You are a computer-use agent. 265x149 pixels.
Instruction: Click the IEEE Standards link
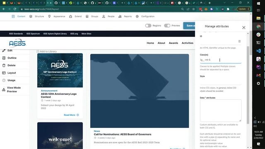pyautogui.click(x=16, y=34)
